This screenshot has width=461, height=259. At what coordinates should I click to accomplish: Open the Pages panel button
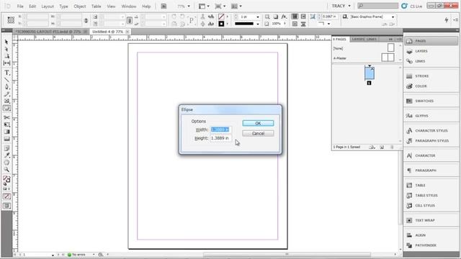pos(431,41)
